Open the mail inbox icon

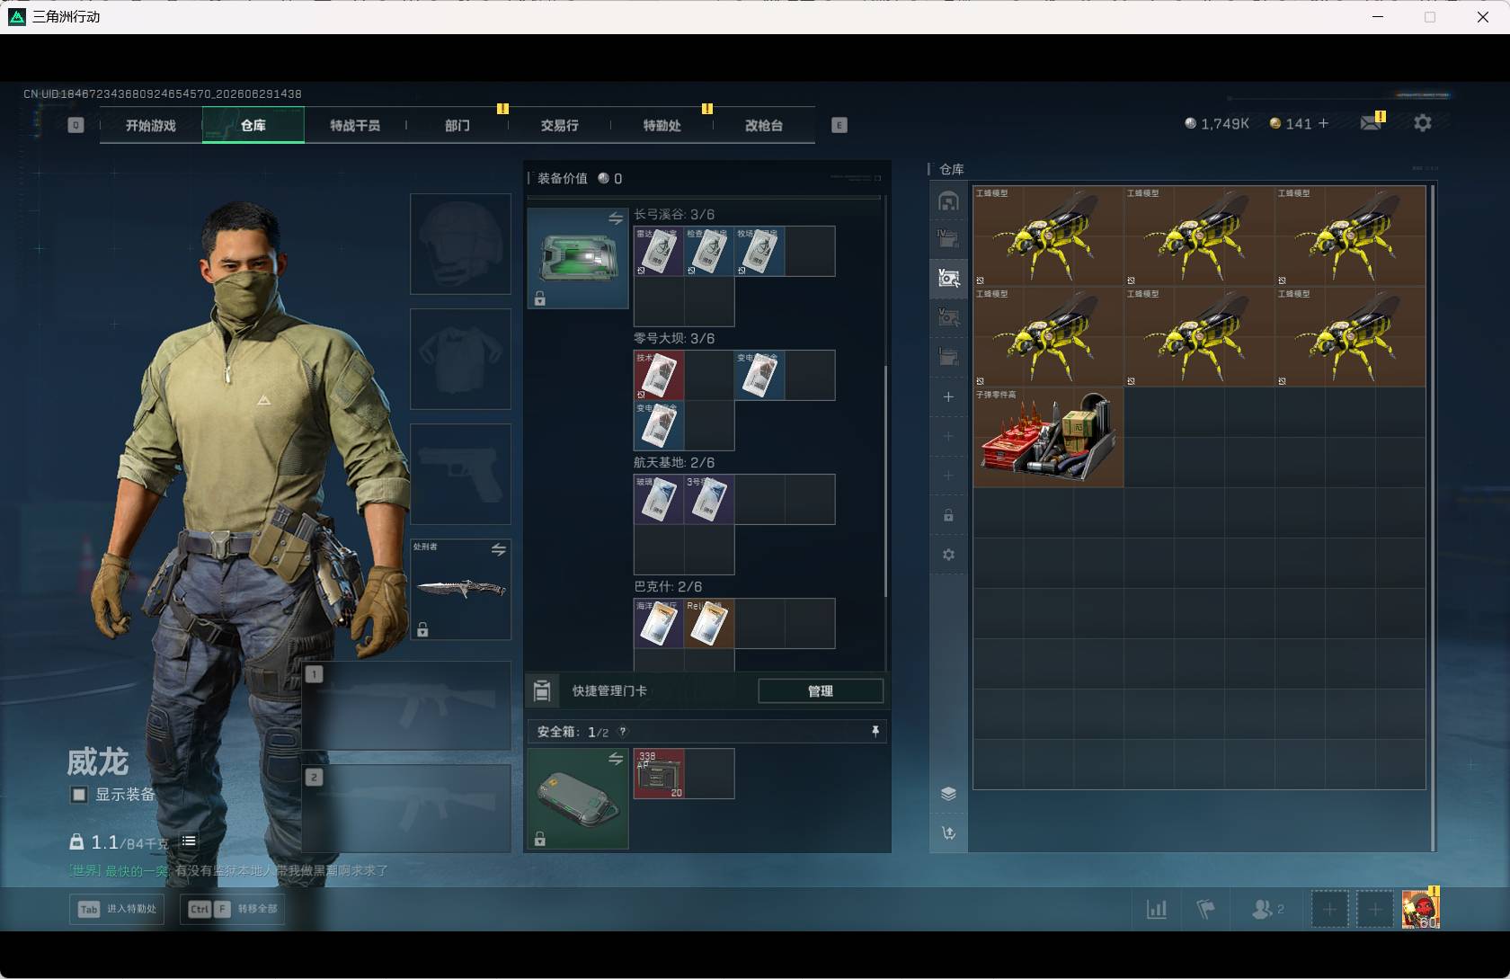point(1371,123)
